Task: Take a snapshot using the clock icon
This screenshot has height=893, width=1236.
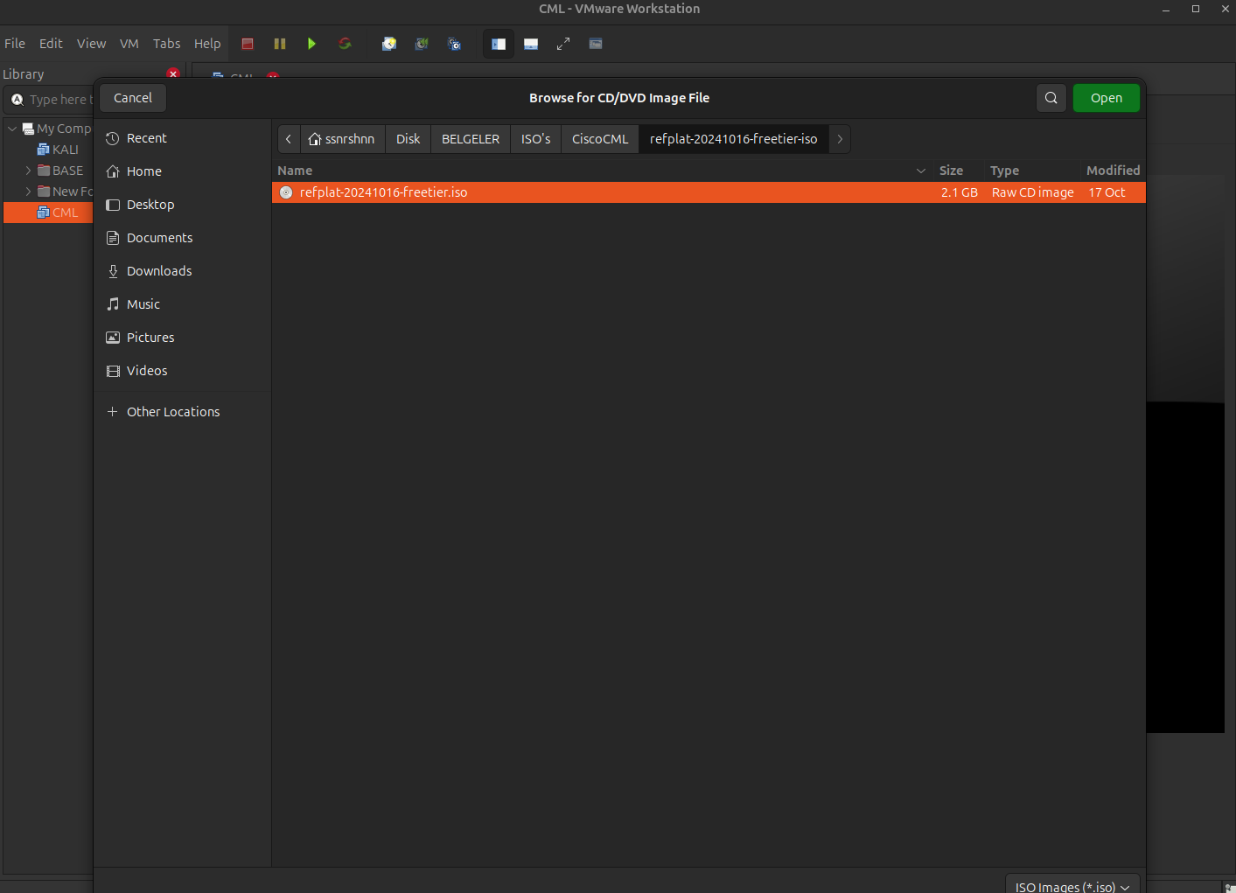Action: coord(389,44)
